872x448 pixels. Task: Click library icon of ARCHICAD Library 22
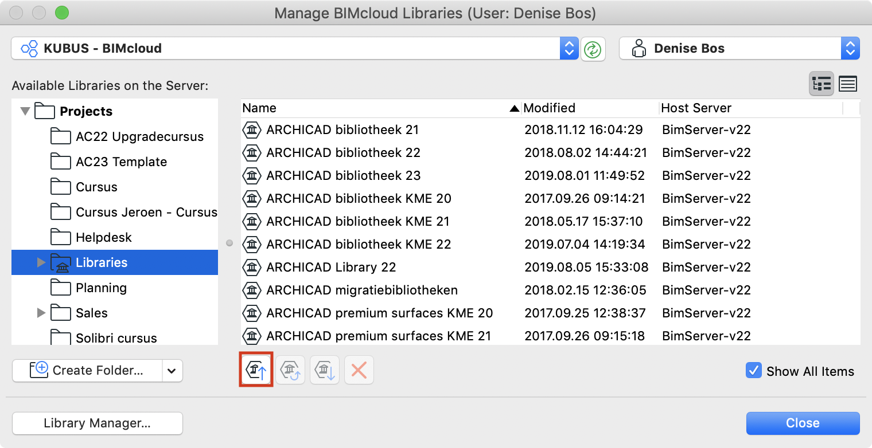point(251,268)
